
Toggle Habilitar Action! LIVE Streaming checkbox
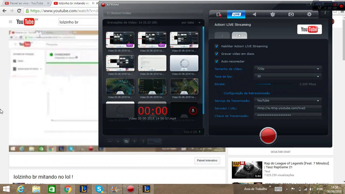[x=216, y=46]
